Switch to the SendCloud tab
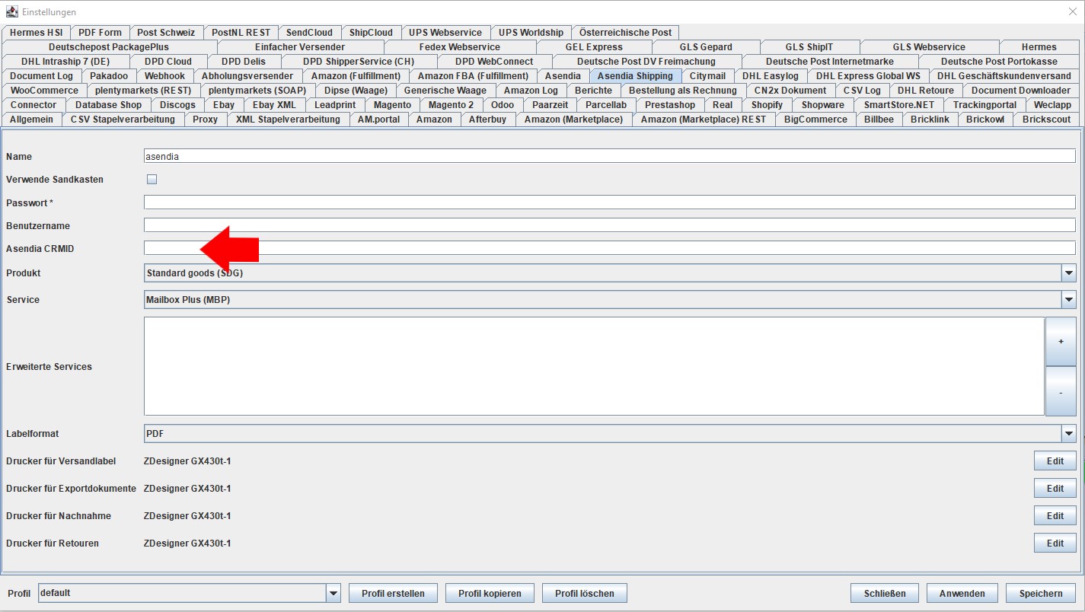Image resolution: width=1085 pixels, height=612 pixels. click(309, 33)
